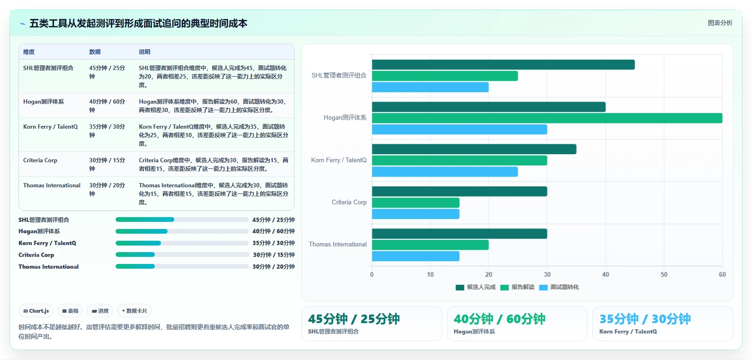
Task: Click the SHL管理者测评组合 progress bar
Action: point(182,220)
